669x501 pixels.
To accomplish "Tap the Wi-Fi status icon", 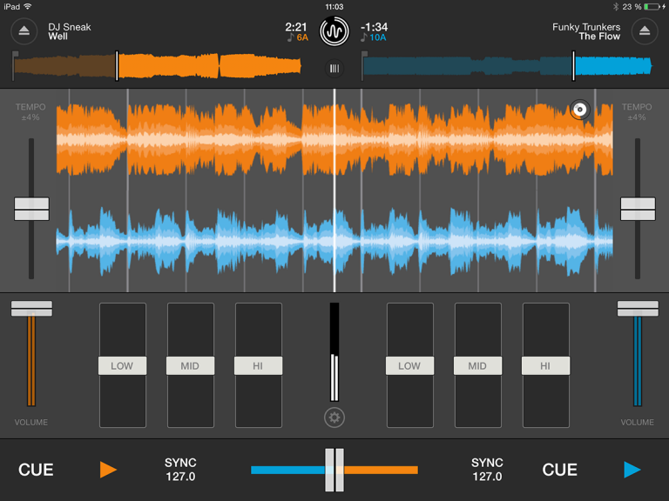I will tap(28, 6).
